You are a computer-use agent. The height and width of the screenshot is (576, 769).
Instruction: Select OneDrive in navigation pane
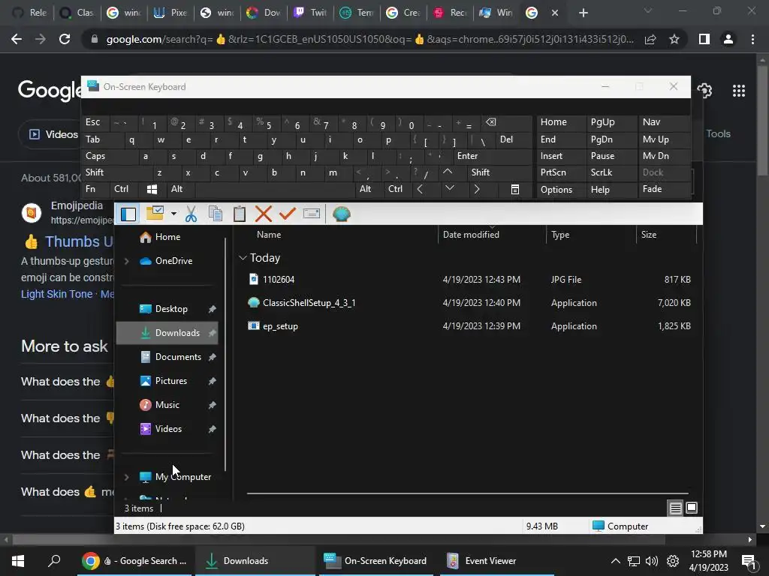[x=173, y=261]
